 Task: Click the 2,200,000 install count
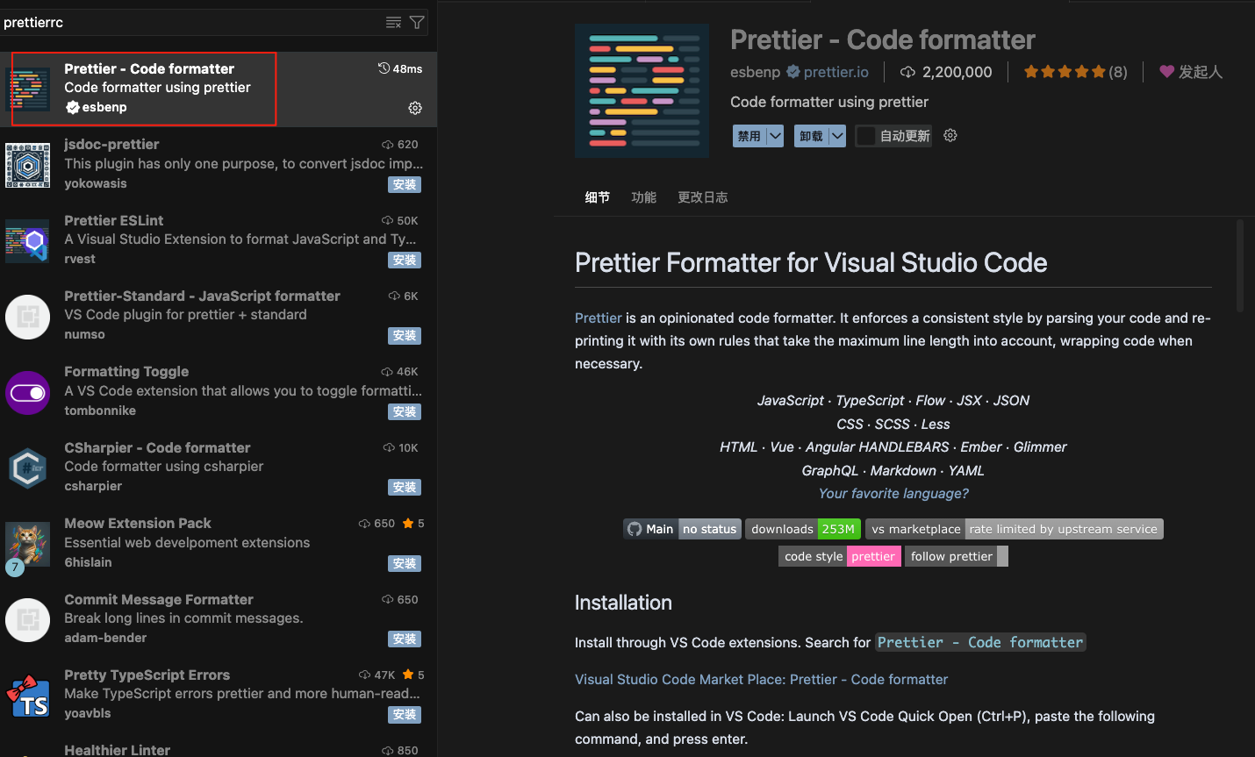[x=957, y=72]
